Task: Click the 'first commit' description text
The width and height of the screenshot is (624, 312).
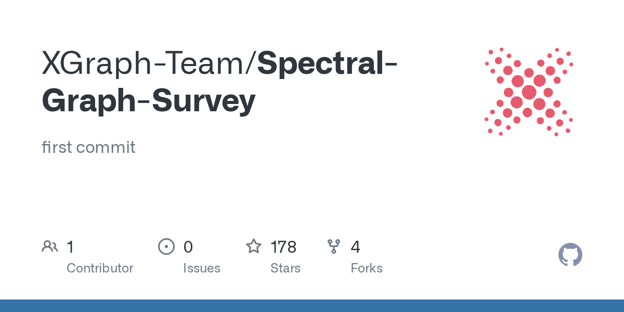Action: (x=88, y=147)
